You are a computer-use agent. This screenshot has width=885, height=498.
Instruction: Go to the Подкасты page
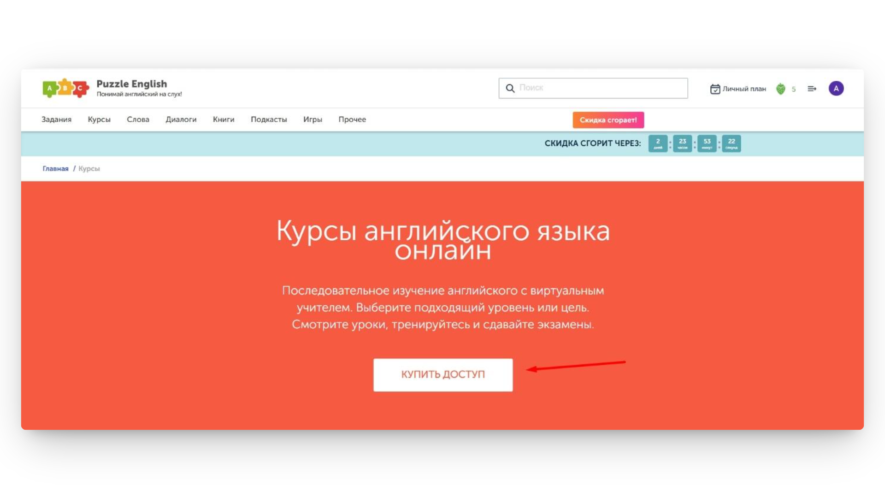click(269, 119)
